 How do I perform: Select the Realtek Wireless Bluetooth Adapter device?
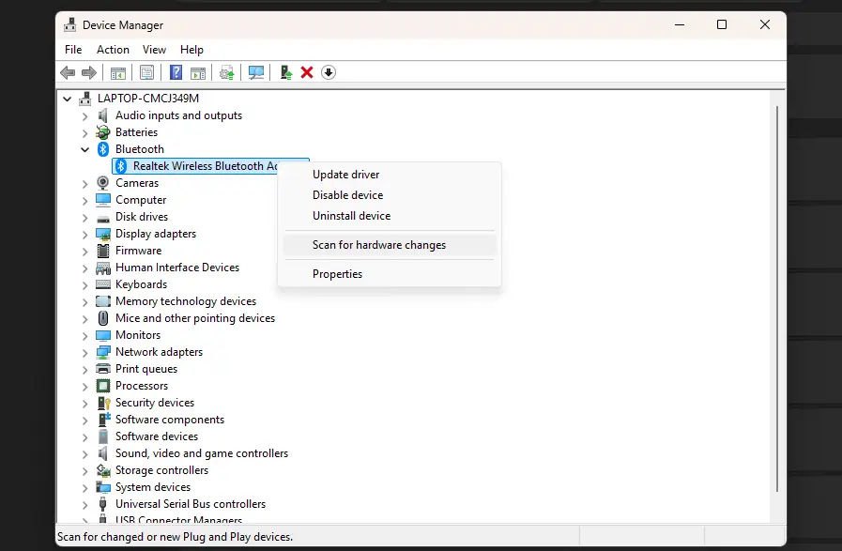click(x=202, y=165)
